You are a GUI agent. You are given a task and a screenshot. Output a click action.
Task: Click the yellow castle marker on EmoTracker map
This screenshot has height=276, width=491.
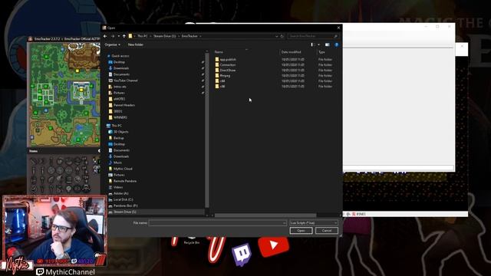pyautogui.click(x=81, y=90)
